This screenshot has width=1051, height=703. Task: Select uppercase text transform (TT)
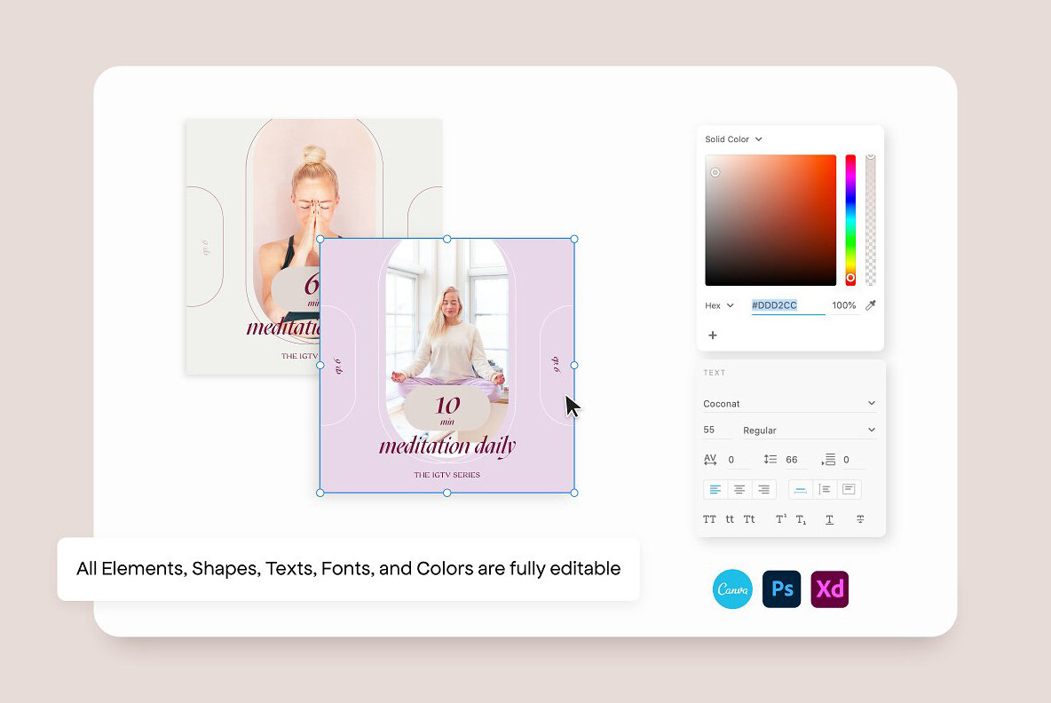pyautogui.click(x=709, y=518)
